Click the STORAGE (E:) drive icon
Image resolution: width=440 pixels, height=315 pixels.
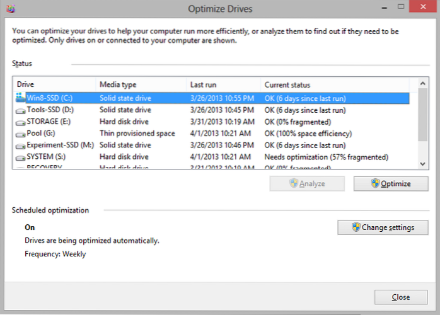[20, 123]
